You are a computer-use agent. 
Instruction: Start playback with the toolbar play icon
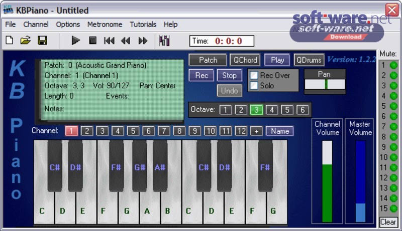(x=75, y=41)
